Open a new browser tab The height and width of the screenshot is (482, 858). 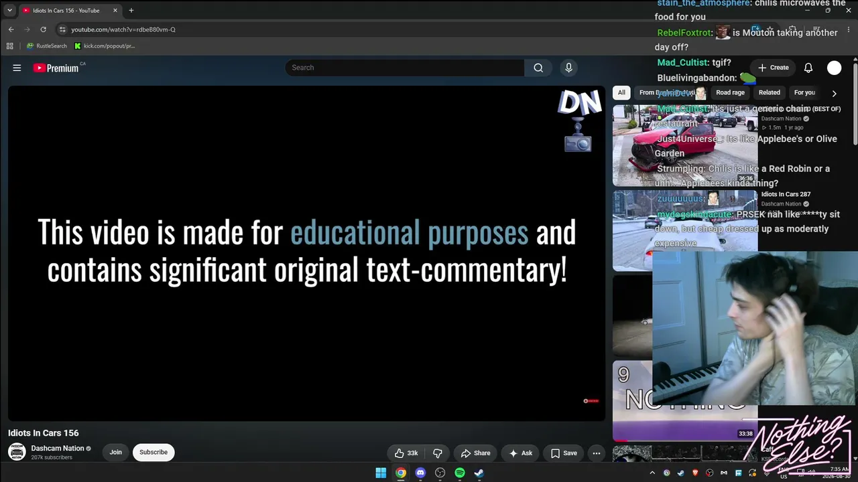pyautogui.click(x=131, y=11)
